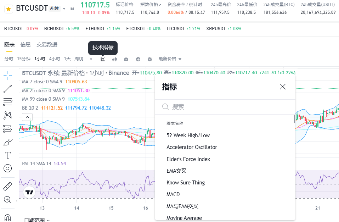The image size is (339, 222).
Task: Click the 脚本名称 column header
Action: (175, 123)
